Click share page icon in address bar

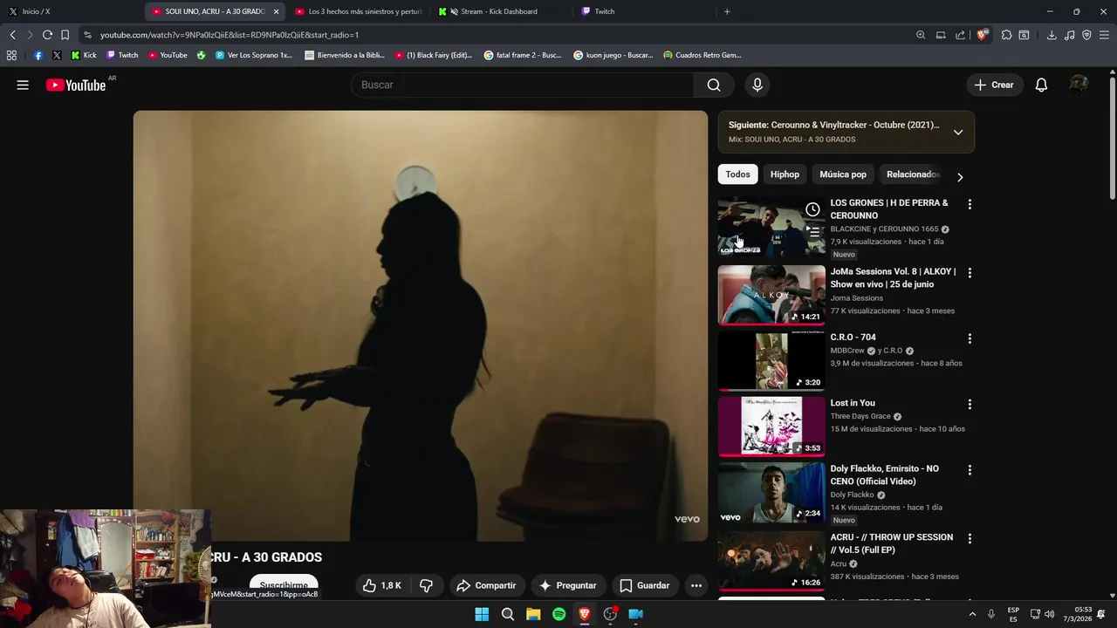coord(960,35)
